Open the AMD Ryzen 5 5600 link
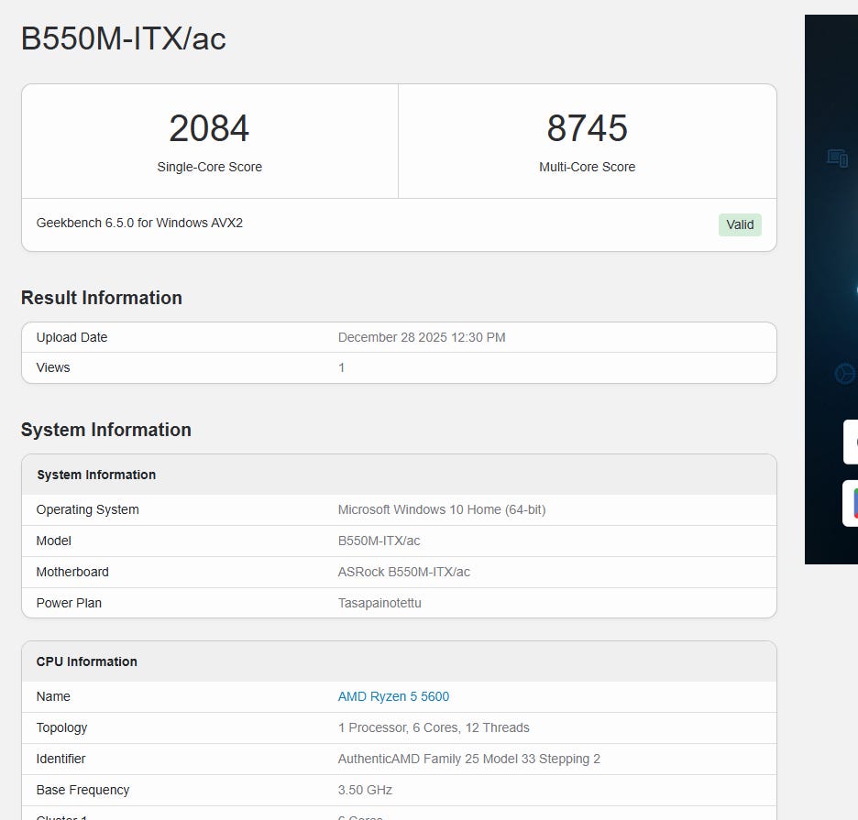This screenshot has height=820, width=858. click(x=393, y=696)
